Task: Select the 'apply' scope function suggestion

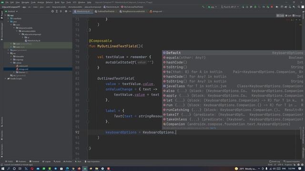Action: click(x=234, y=95)
